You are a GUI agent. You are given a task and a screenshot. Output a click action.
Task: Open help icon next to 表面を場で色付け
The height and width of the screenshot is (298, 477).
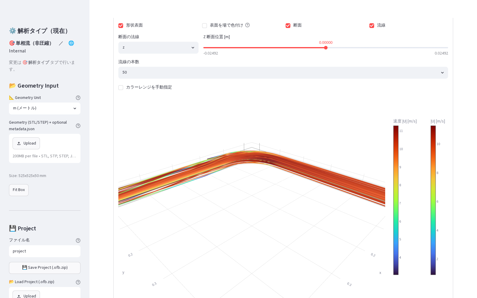pyautogui.click(x=247, y=25)
